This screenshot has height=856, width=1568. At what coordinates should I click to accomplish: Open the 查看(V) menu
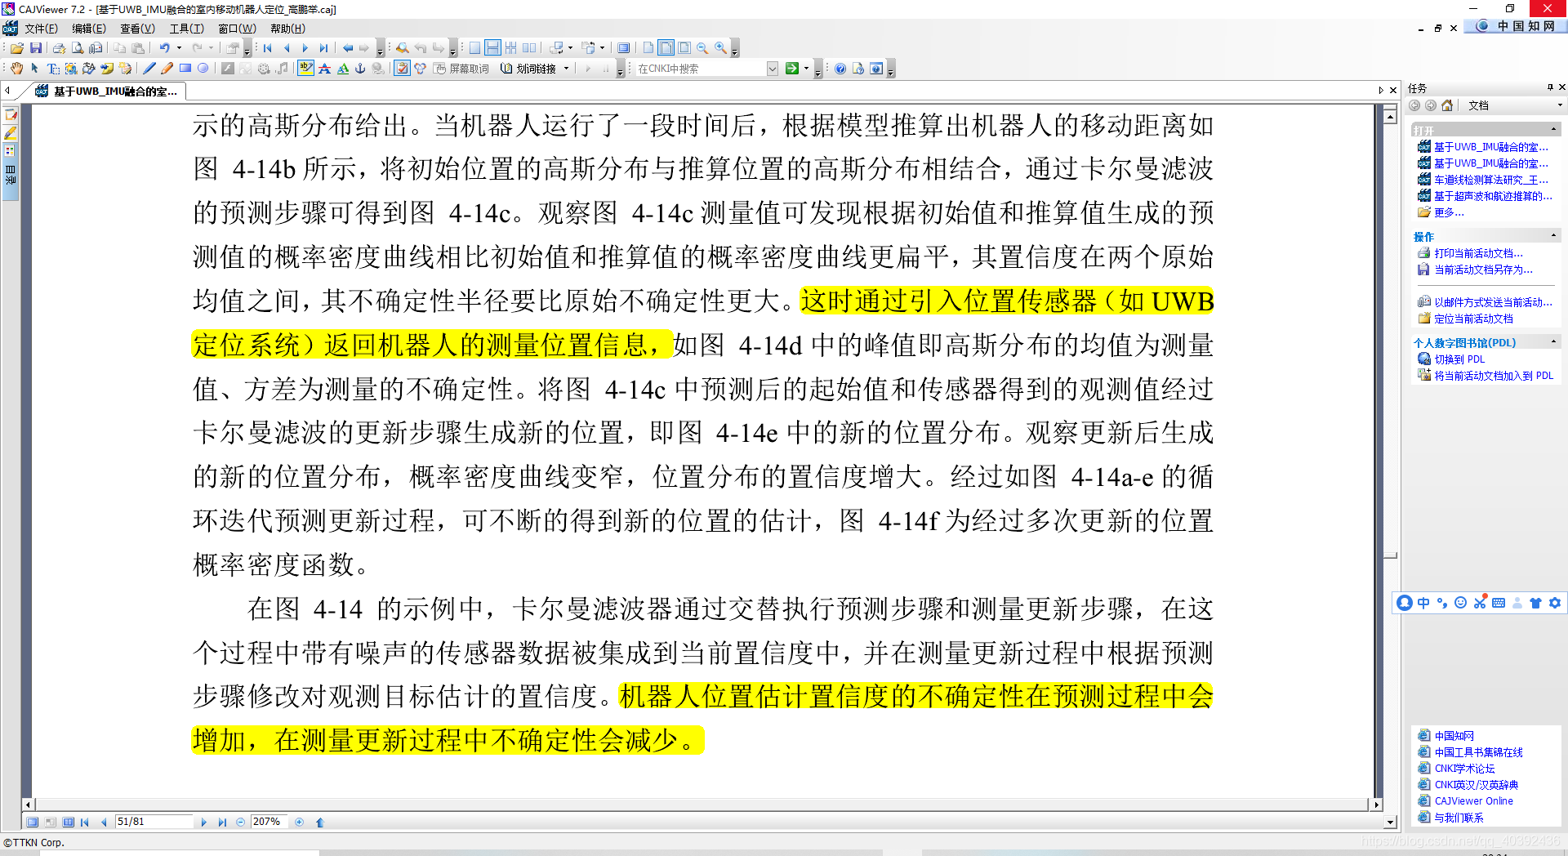[137, 29]
